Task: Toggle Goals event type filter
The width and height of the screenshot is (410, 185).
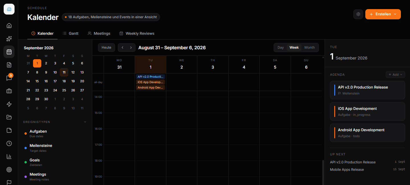Action: click(55, 162)
